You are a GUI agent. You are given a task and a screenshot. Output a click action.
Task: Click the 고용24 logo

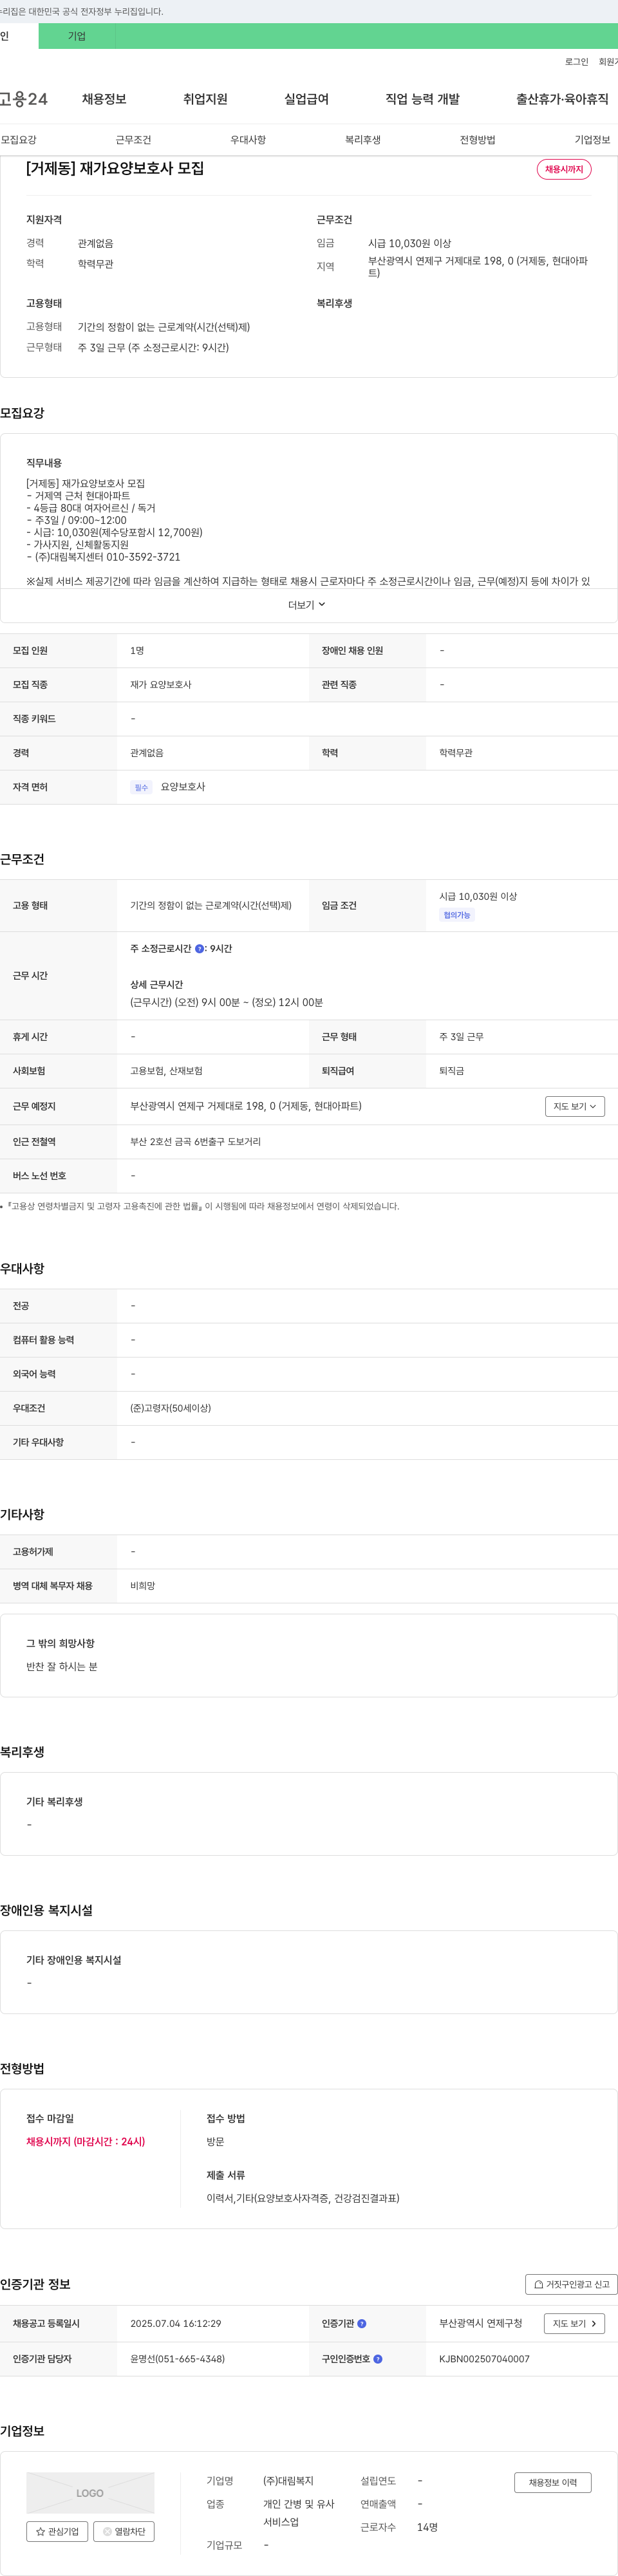[x=24, y=99]
